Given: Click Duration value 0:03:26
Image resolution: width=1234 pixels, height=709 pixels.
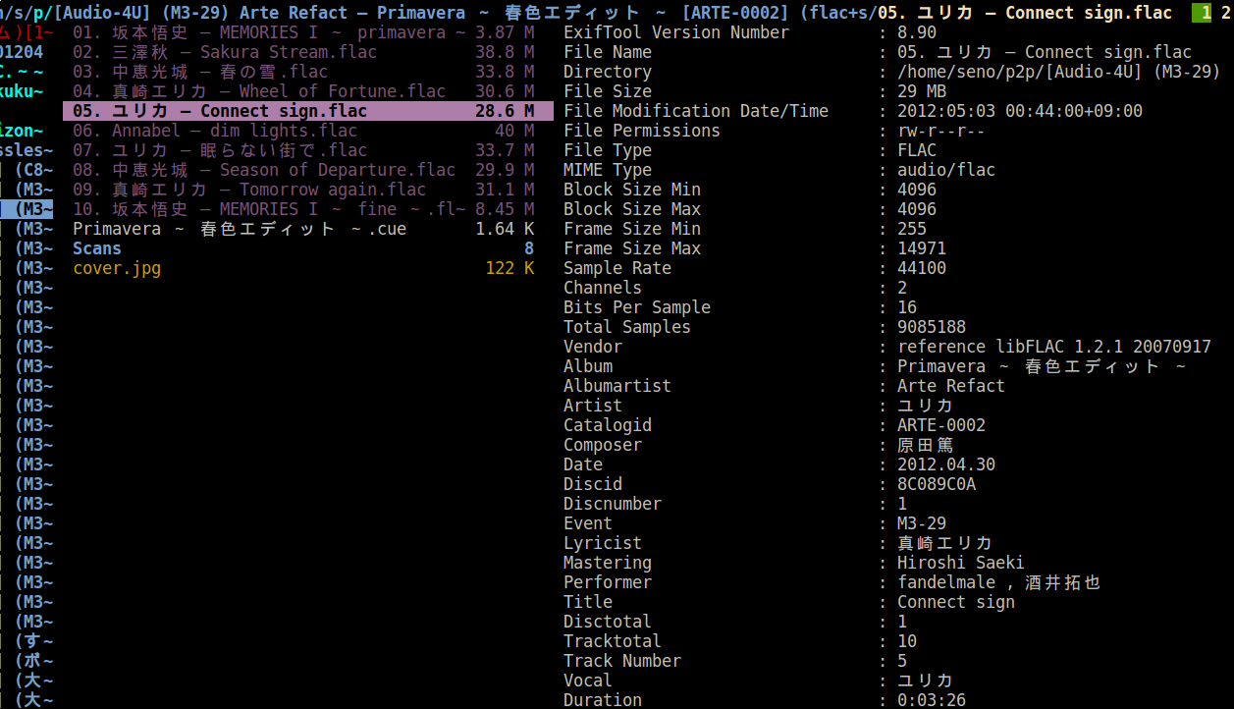Looking at the screenshot, I should coord(932,700).
